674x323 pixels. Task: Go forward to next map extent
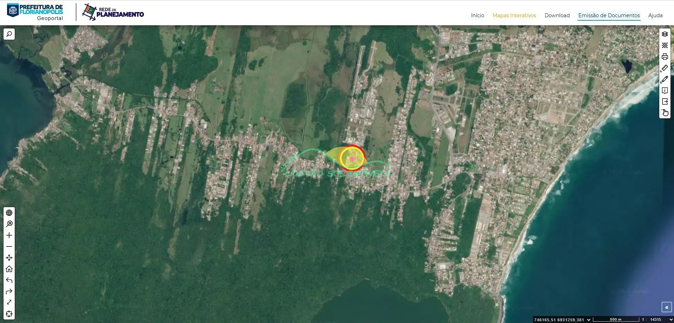(9, 291)
